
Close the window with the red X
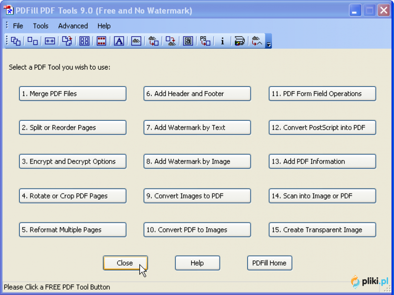(384, 10)
